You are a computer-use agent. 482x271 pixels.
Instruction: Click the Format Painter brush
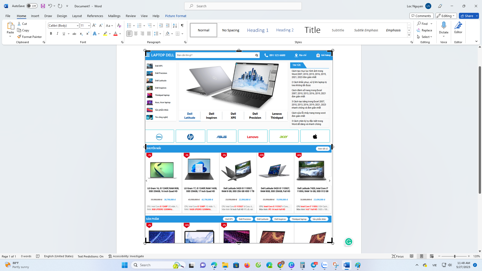pyautogui.click(x=19, y=37)
